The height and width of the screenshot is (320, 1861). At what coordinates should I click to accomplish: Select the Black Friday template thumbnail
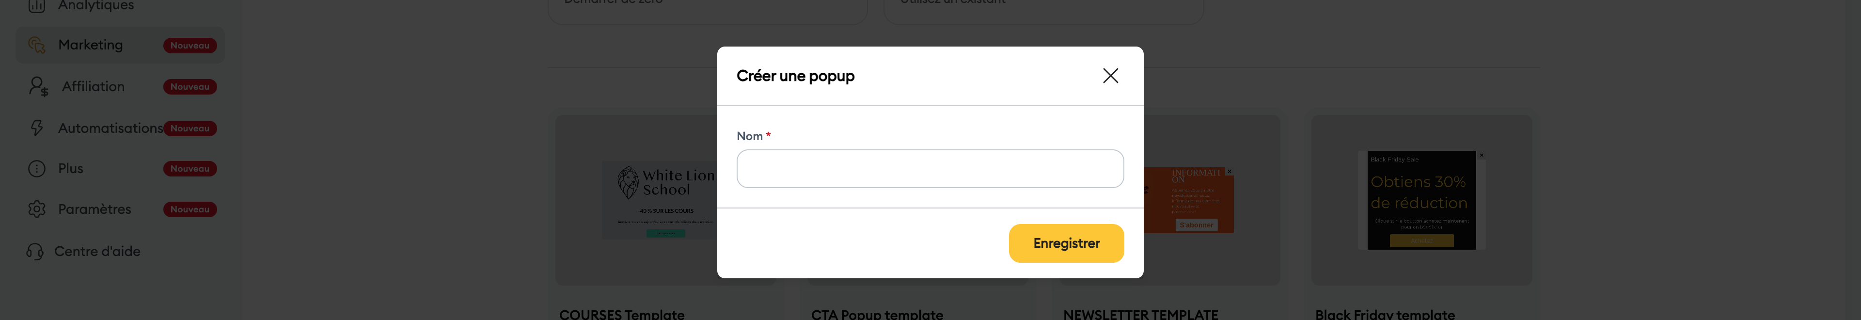click(1421, 200)
